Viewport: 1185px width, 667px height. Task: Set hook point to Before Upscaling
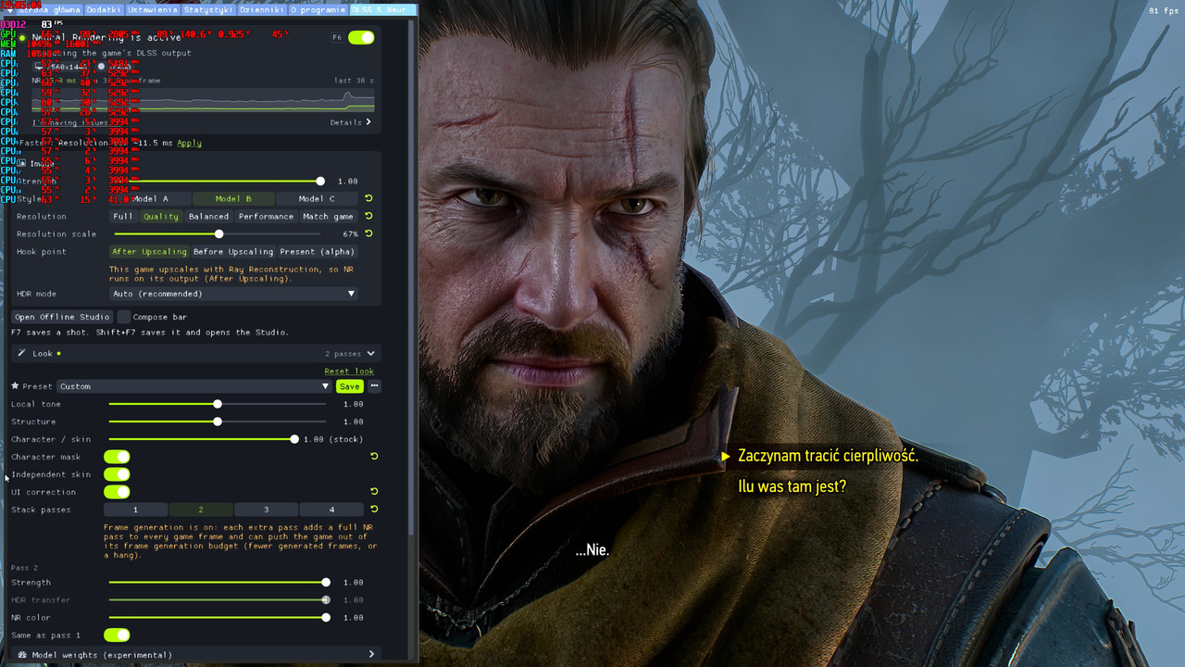(233, 251)
